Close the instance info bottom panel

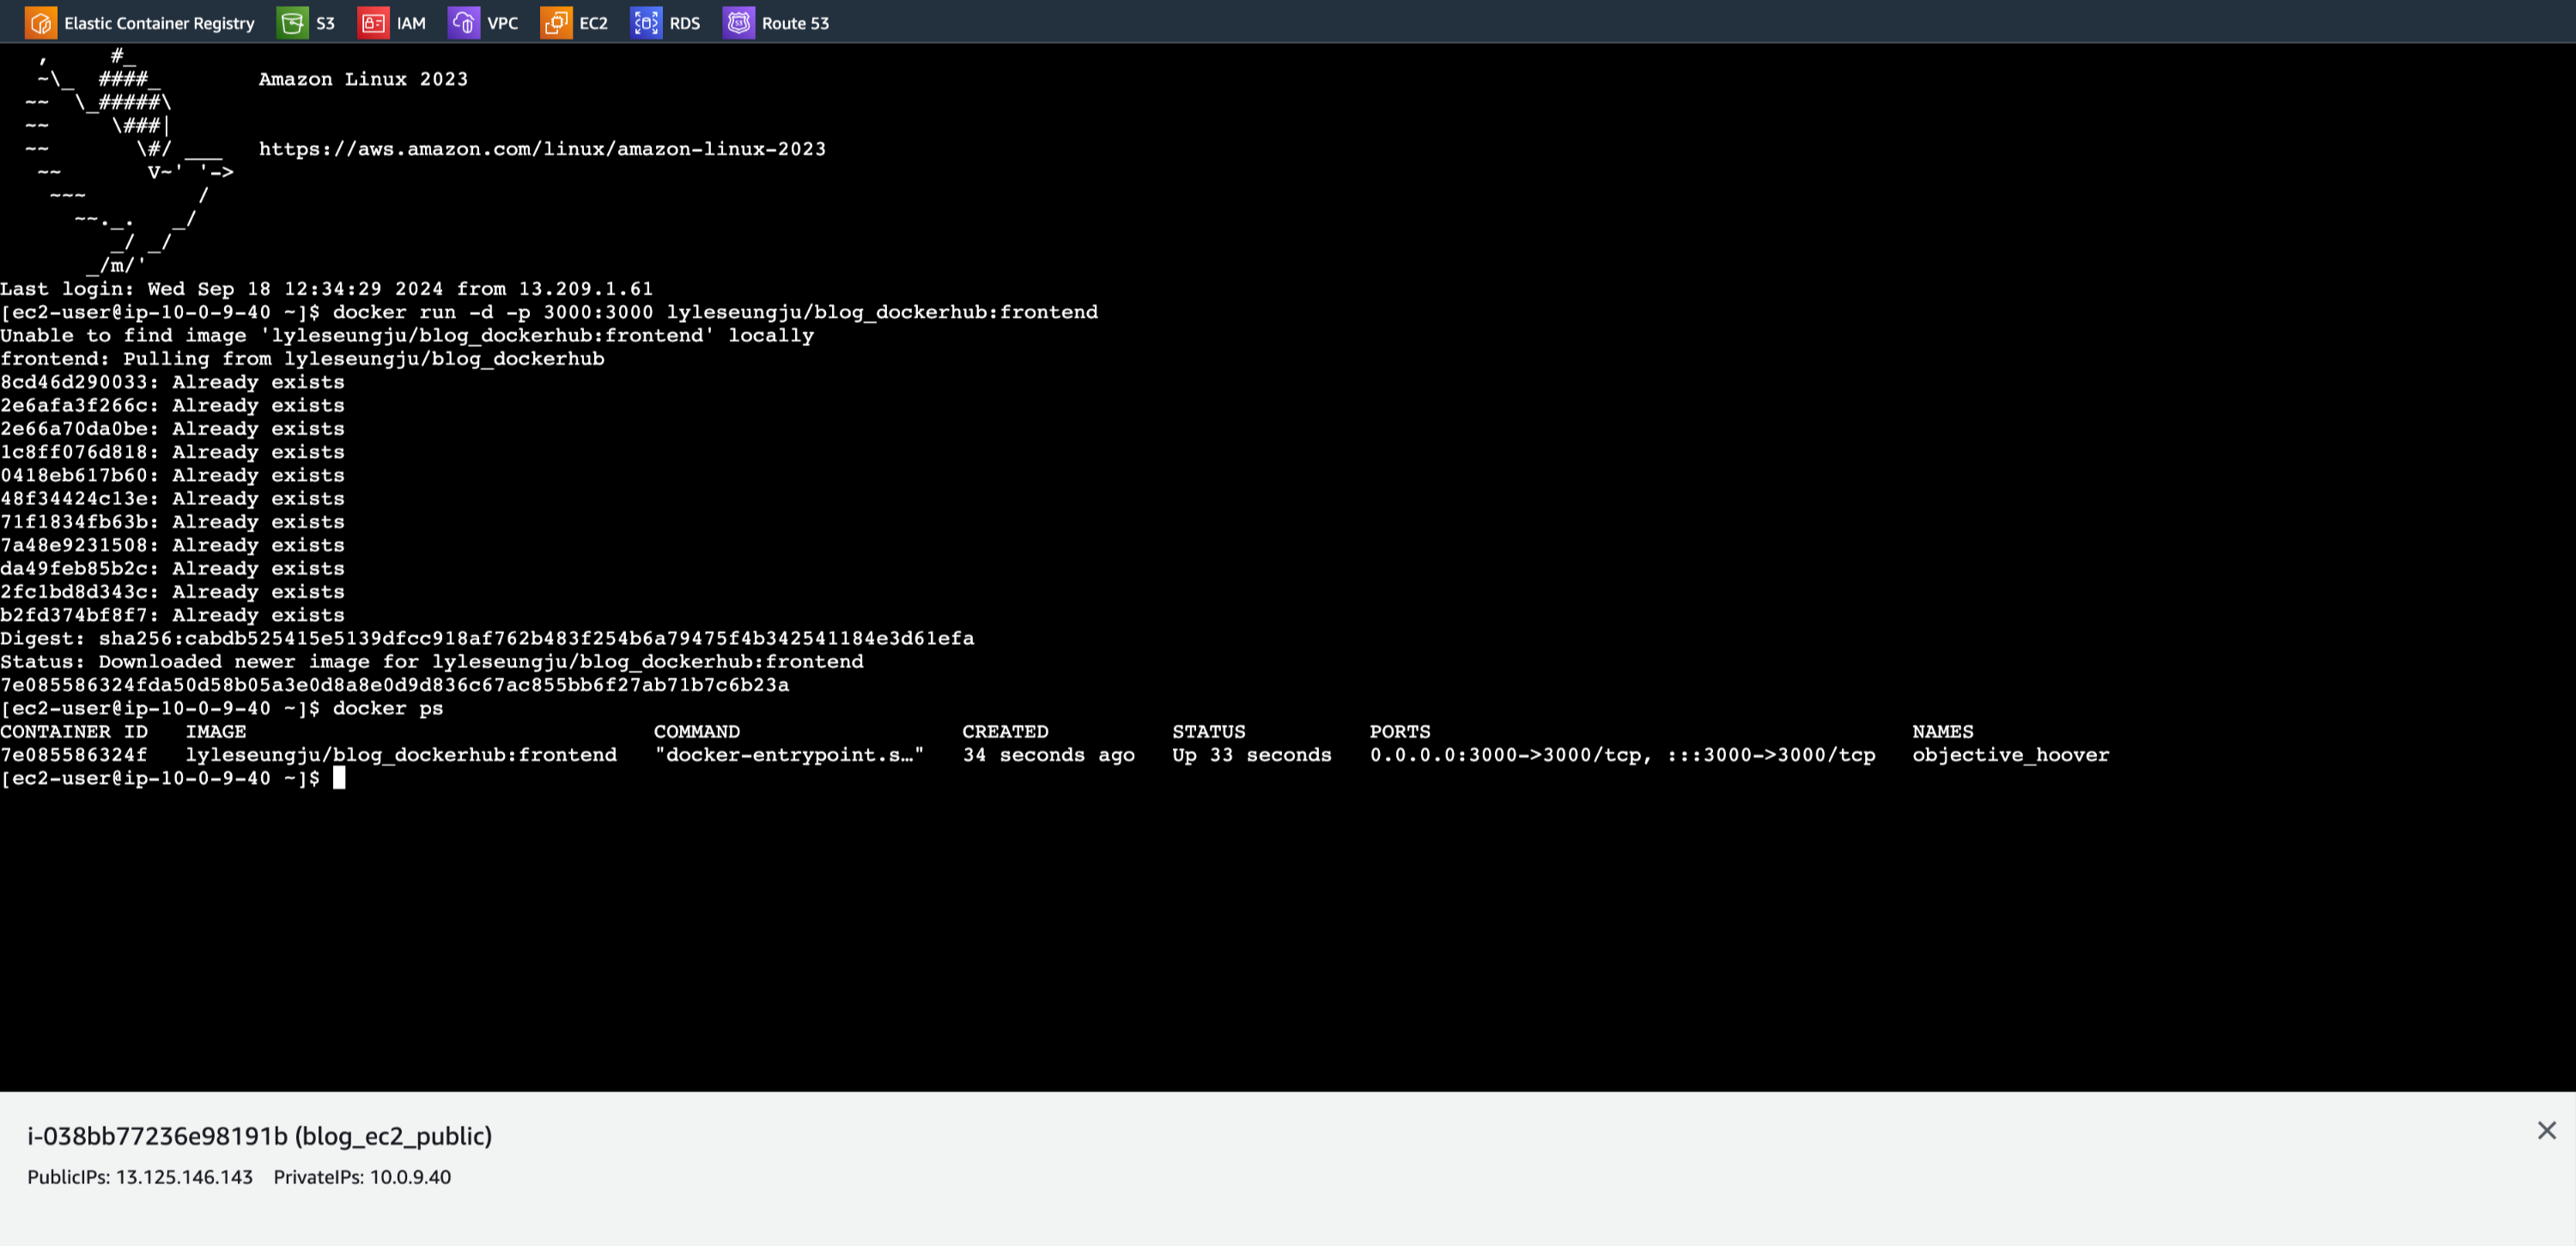(2546, 1130)
